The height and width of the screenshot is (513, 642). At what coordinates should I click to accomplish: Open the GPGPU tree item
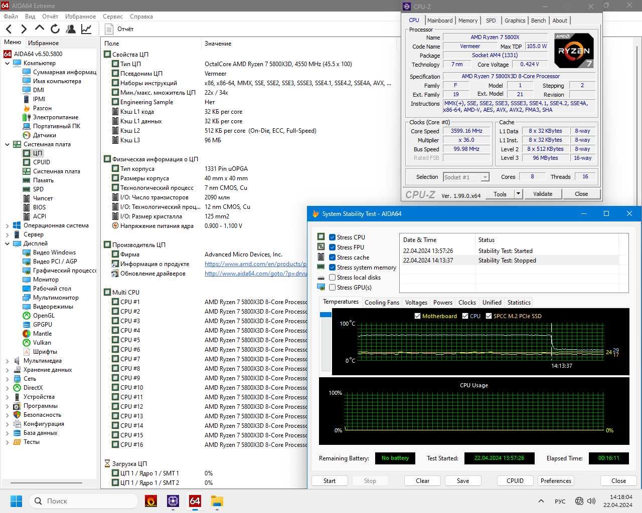click(43, 325)
